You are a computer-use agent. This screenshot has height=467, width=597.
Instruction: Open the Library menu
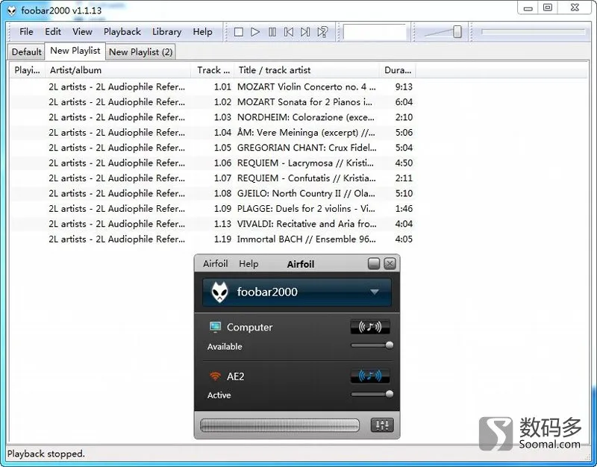[x=166, y=31]
